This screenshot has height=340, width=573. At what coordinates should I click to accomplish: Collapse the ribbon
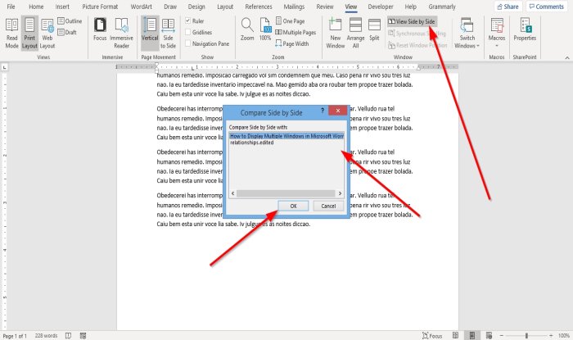tap(567, 57)
